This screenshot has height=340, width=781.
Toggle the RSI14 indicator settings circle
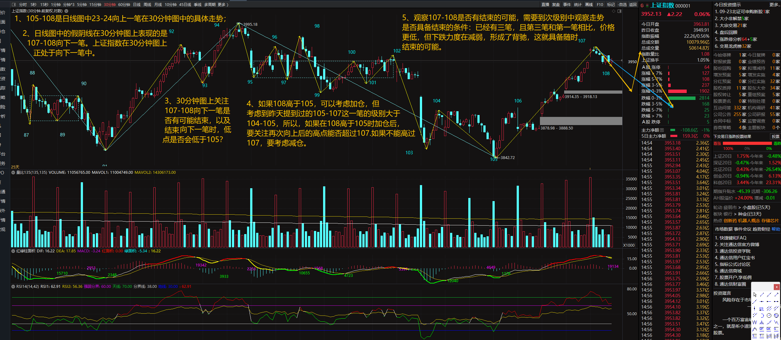pyautogui.click(x=13, y=287)
